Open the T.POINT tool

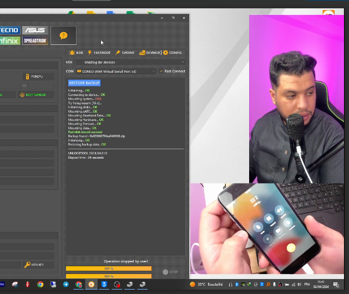[125, 53]
